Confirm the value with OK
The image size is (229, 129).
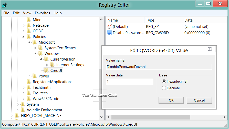click(x=171, y=100)
